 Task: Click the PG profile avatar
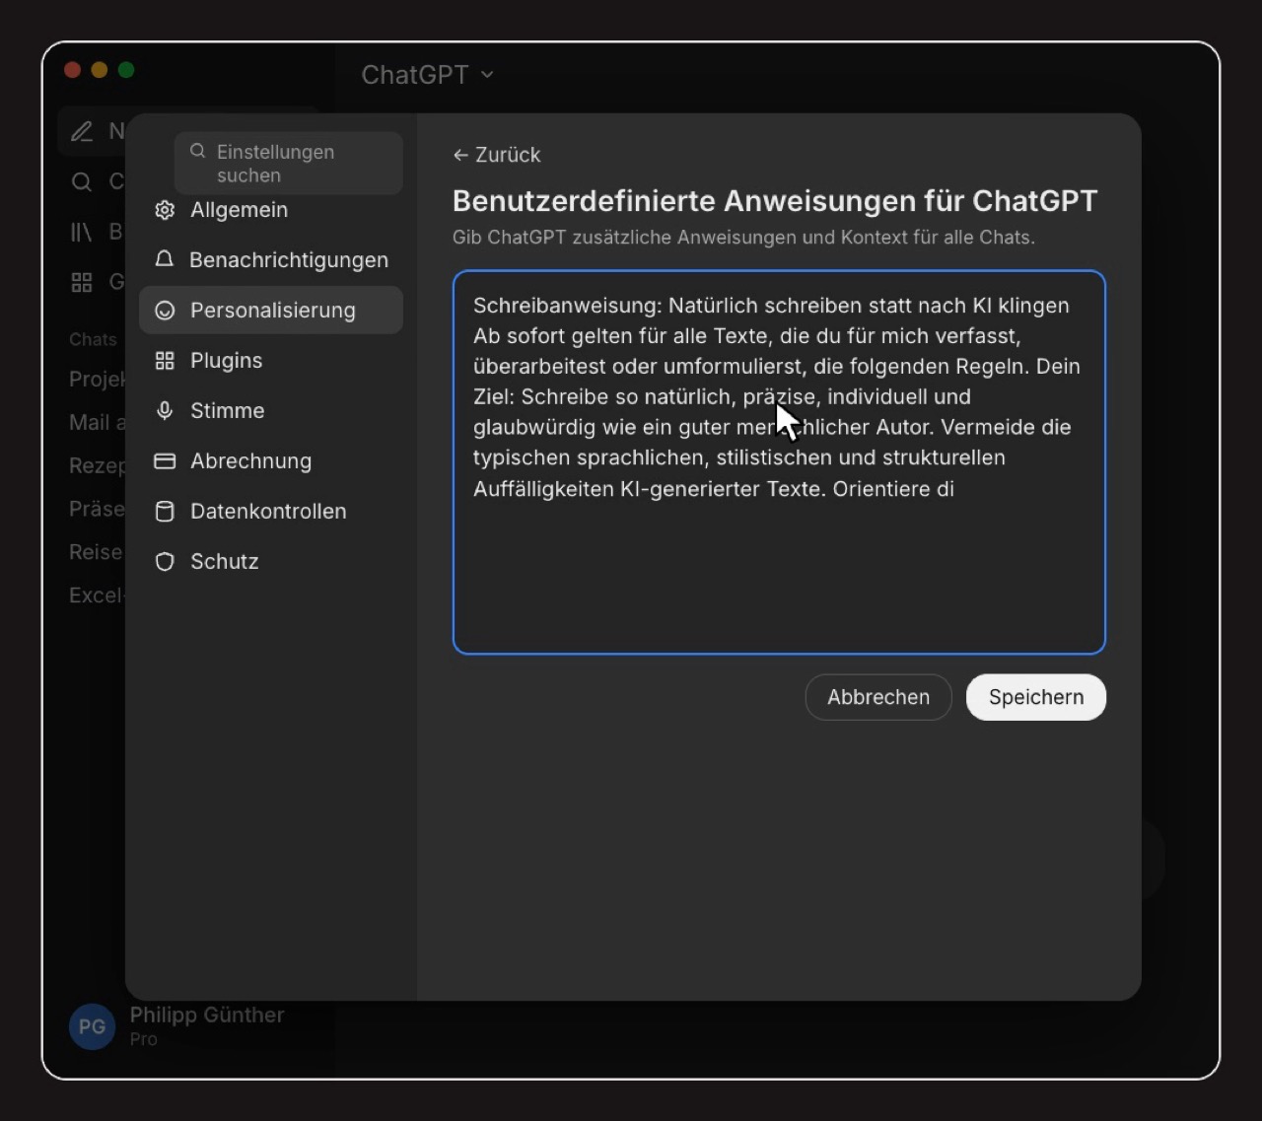[92, 1026]
